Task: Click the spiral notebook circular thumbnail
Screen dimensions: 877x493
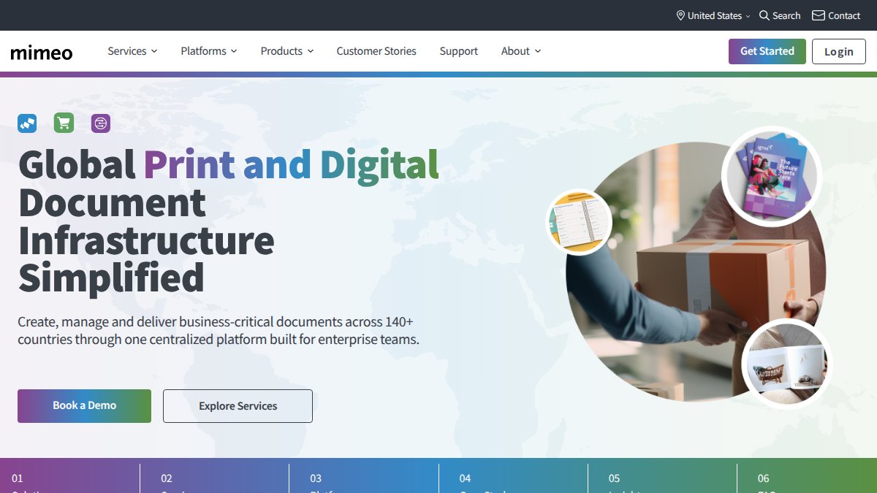Action: [580, 222]
